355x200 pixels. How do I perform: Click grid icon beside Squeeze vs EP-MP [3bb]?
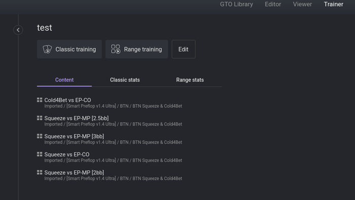pos(40,136)
